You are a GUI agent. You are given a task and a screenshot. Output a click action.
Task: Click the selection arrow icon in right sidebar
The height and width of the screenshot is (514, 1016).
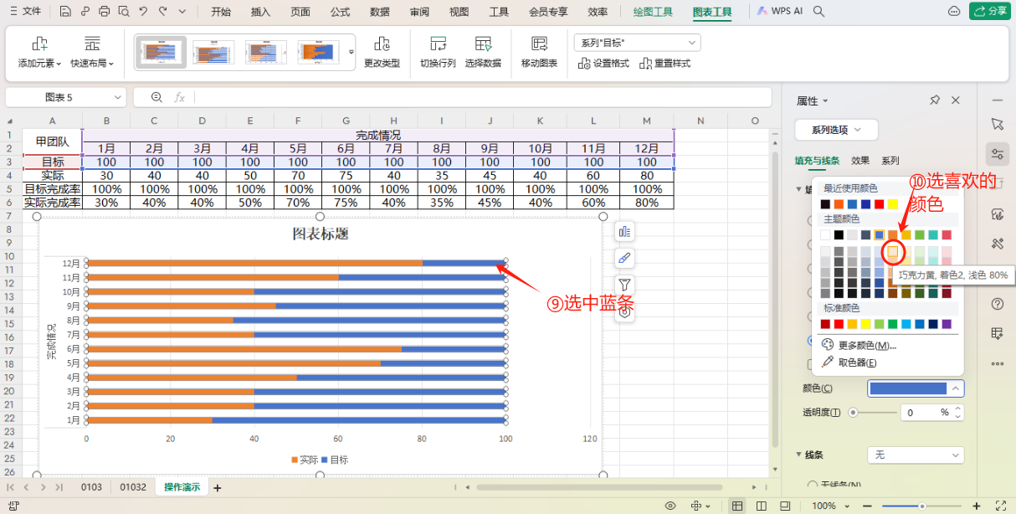[x=997, y=124]
